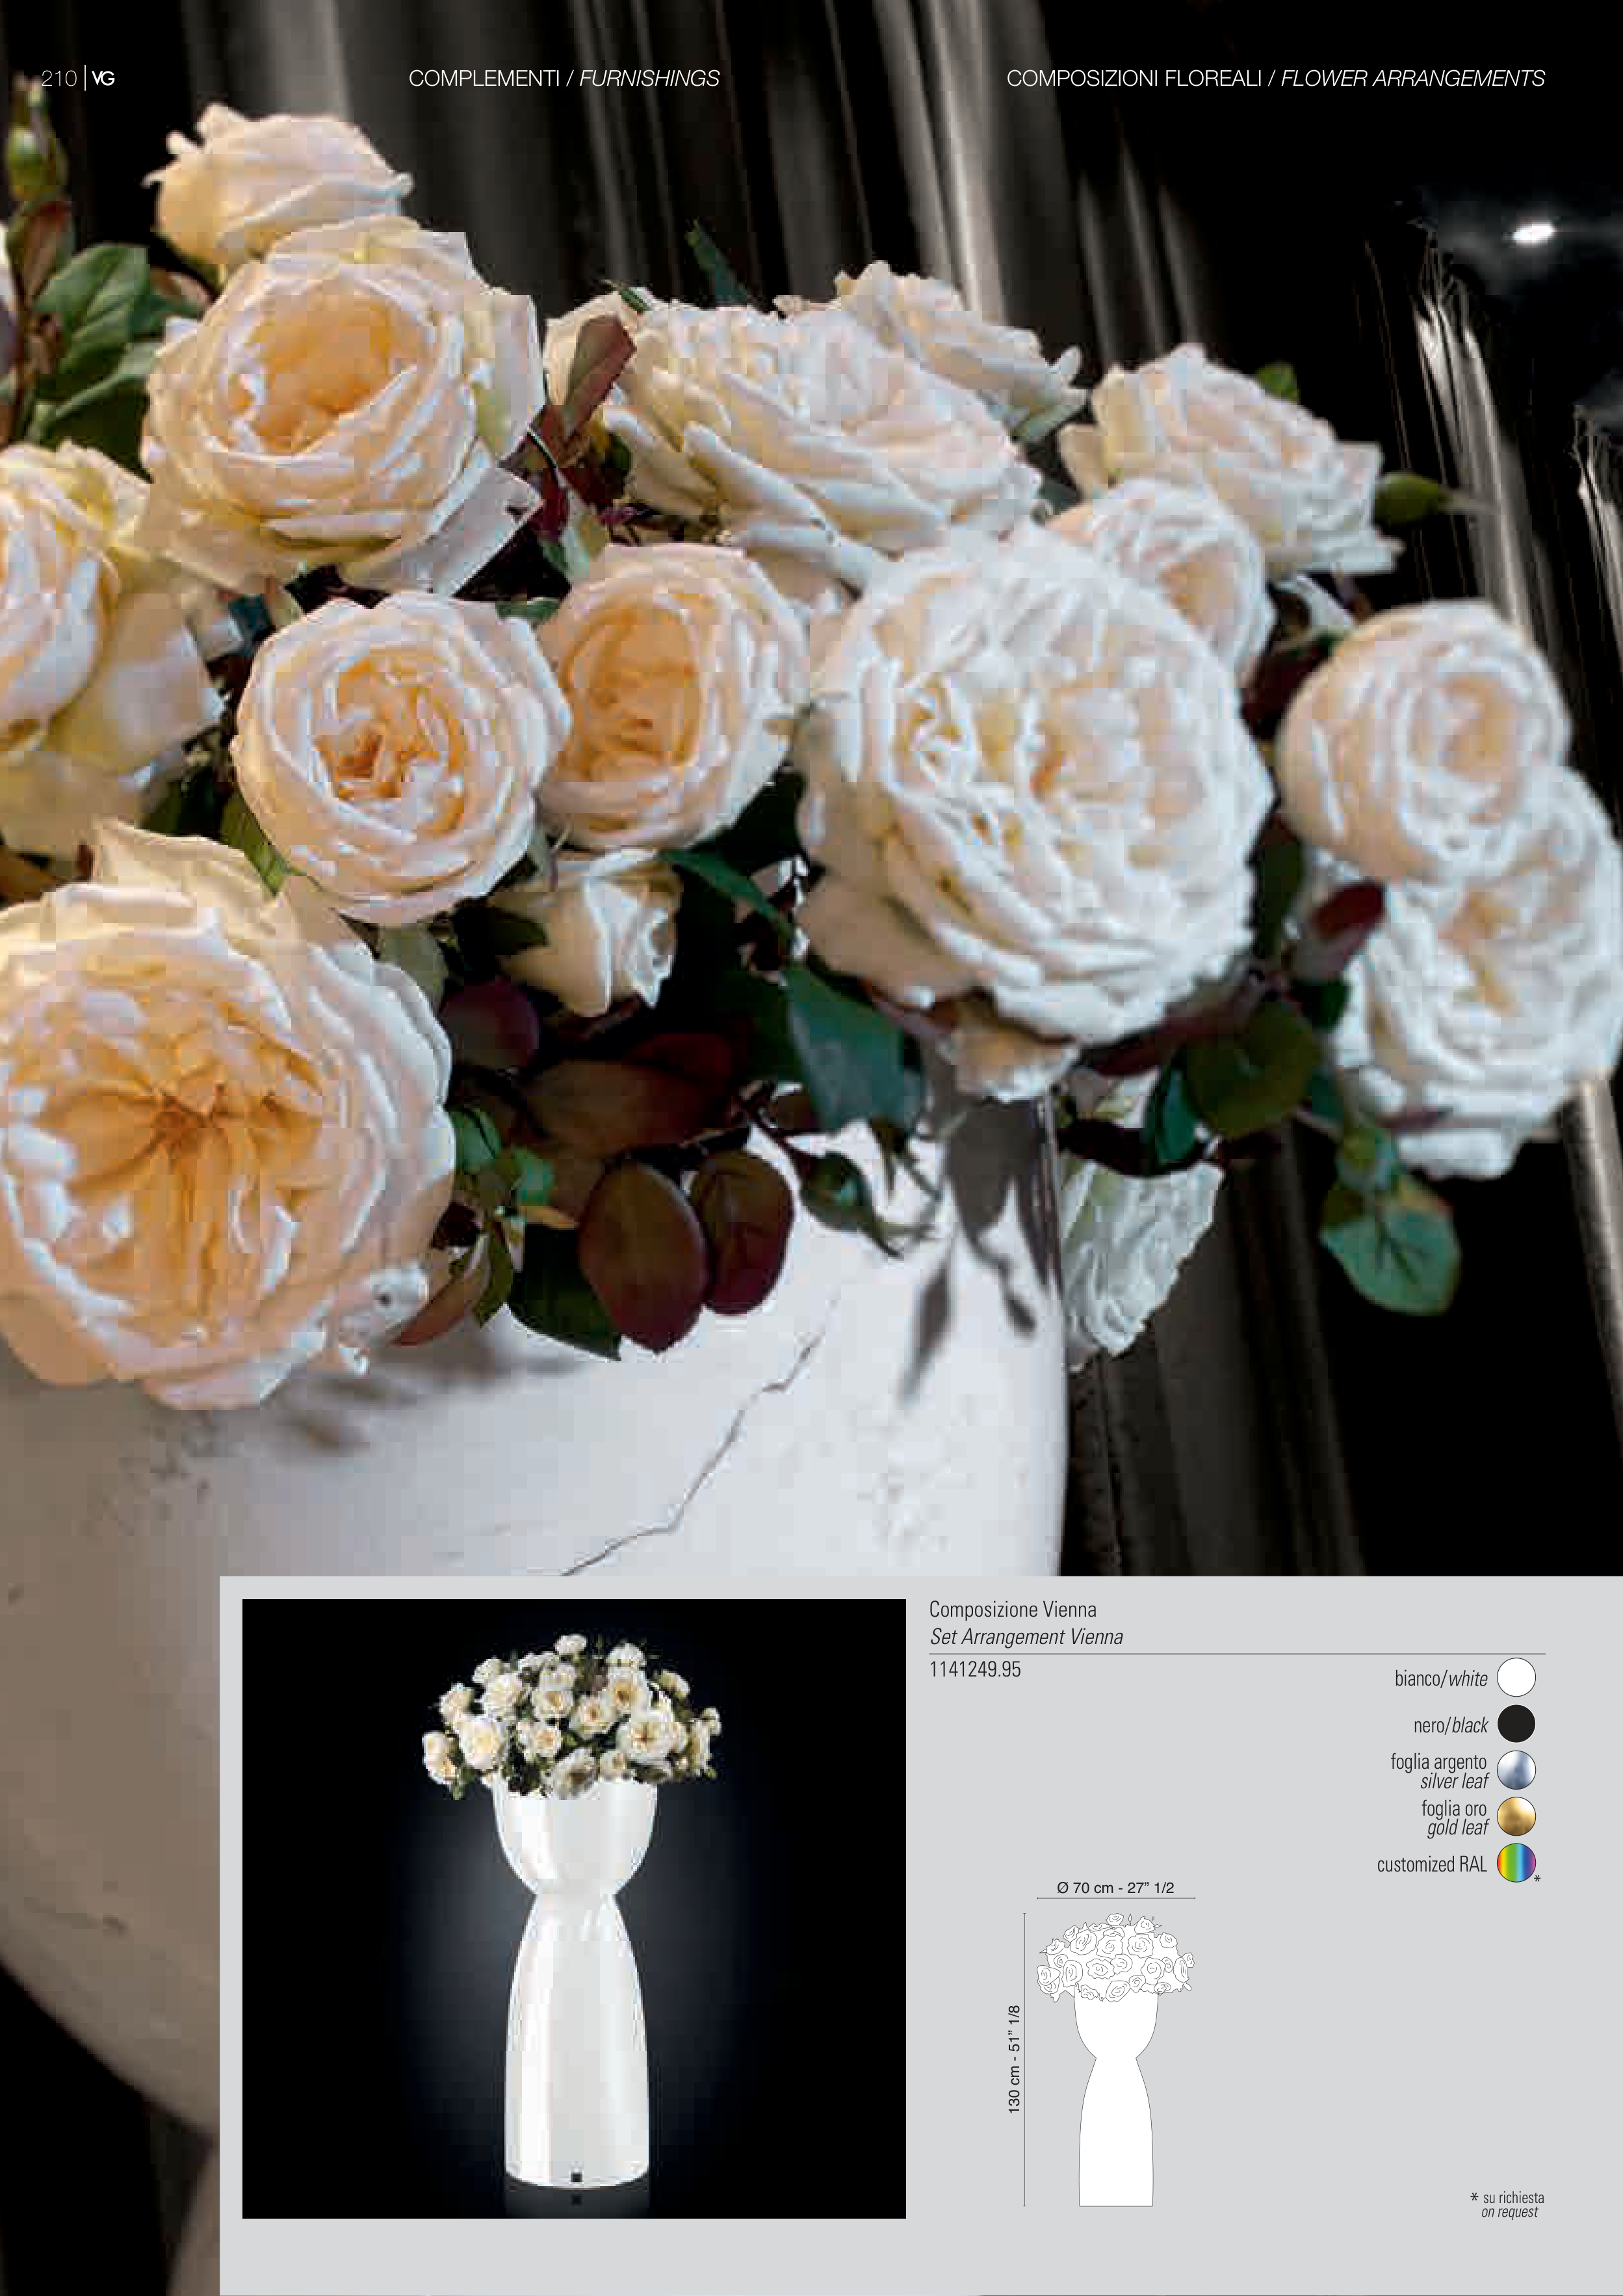
Task: Click the white color swatch
Action: (x=1515, y=1677)
